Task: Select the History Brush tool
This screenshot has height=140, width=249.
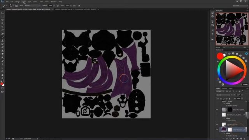Action: point(2,44)
